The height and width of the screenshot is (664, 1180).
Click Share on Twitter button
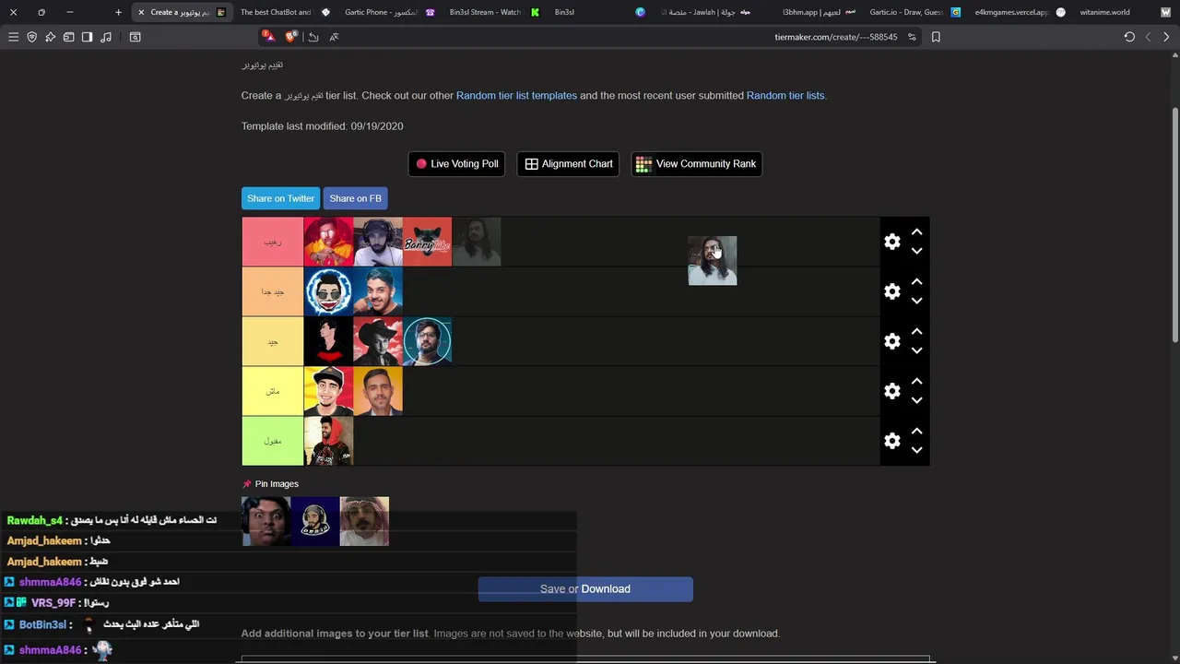point(280,198)
